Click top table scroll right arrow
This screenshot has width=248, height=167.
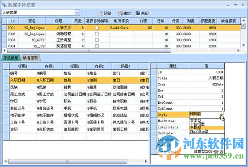238,51
